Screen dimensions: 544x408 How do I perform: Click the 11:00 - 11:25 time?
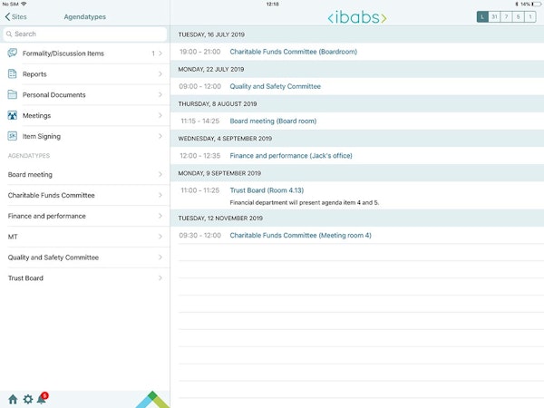(199, 190)
